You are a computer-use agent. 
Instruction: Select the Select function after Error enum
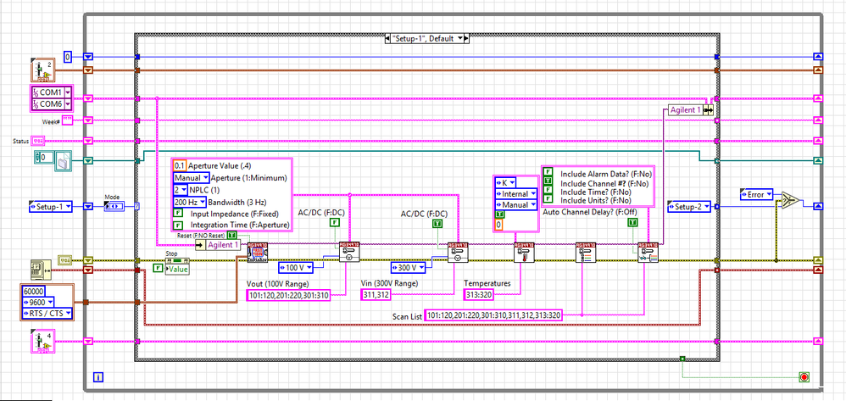(789, 200)
